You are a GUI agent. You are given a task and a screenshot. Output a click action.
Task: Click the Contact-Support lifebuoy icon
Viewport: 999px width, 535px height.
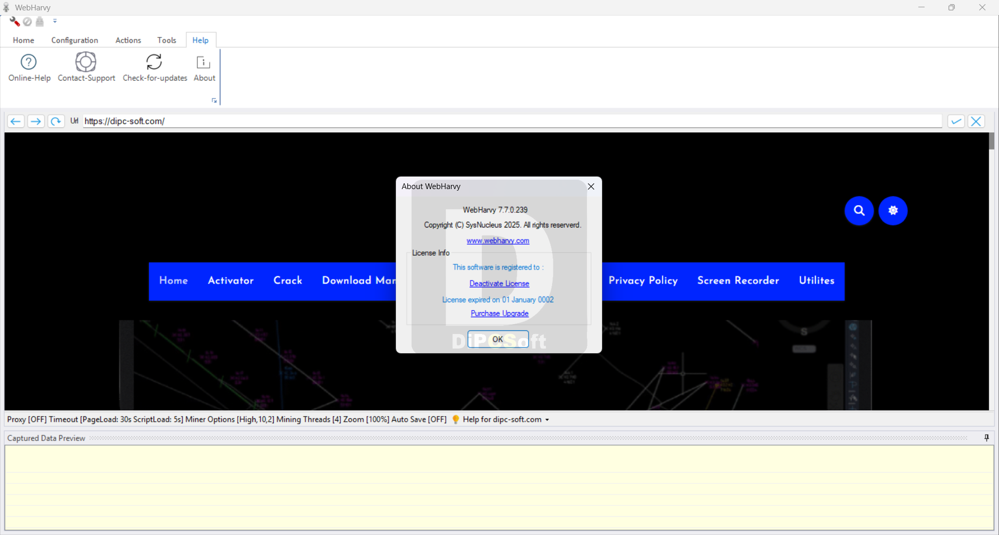(86, 62)
